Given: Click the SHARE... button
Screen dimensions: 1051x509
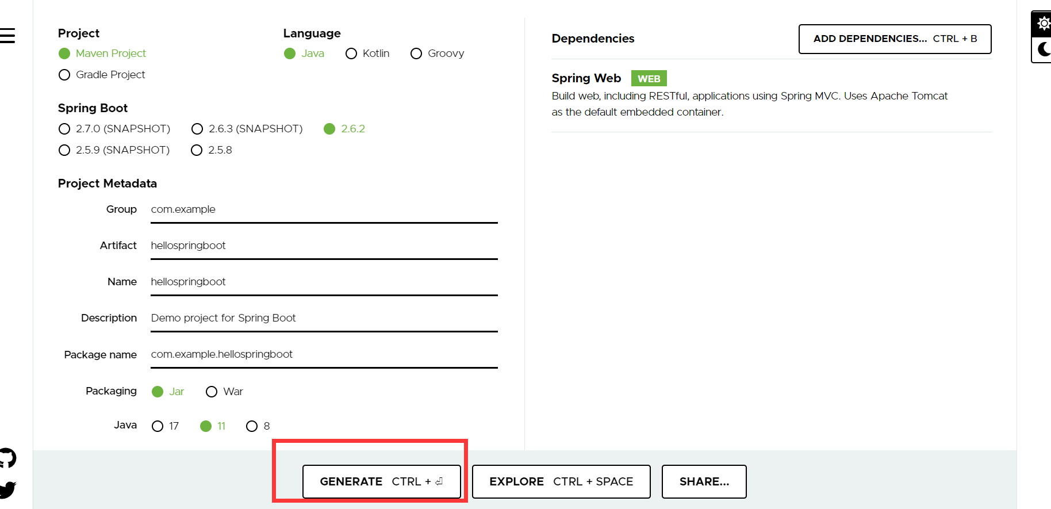Looking at the screenshot, I should 704,481.
